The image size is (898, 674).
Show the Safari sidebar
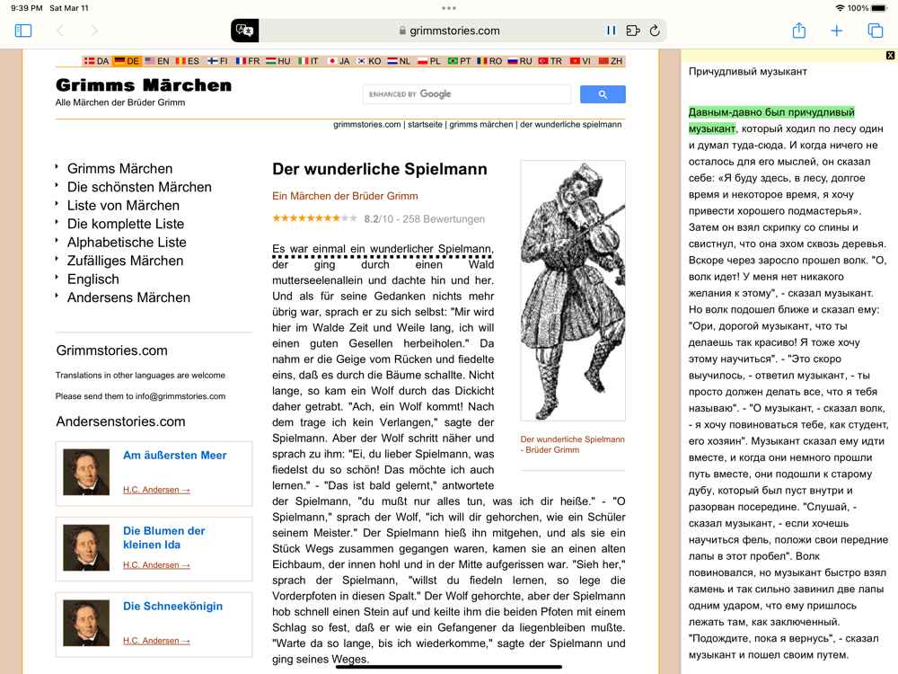tap(23, 31)
